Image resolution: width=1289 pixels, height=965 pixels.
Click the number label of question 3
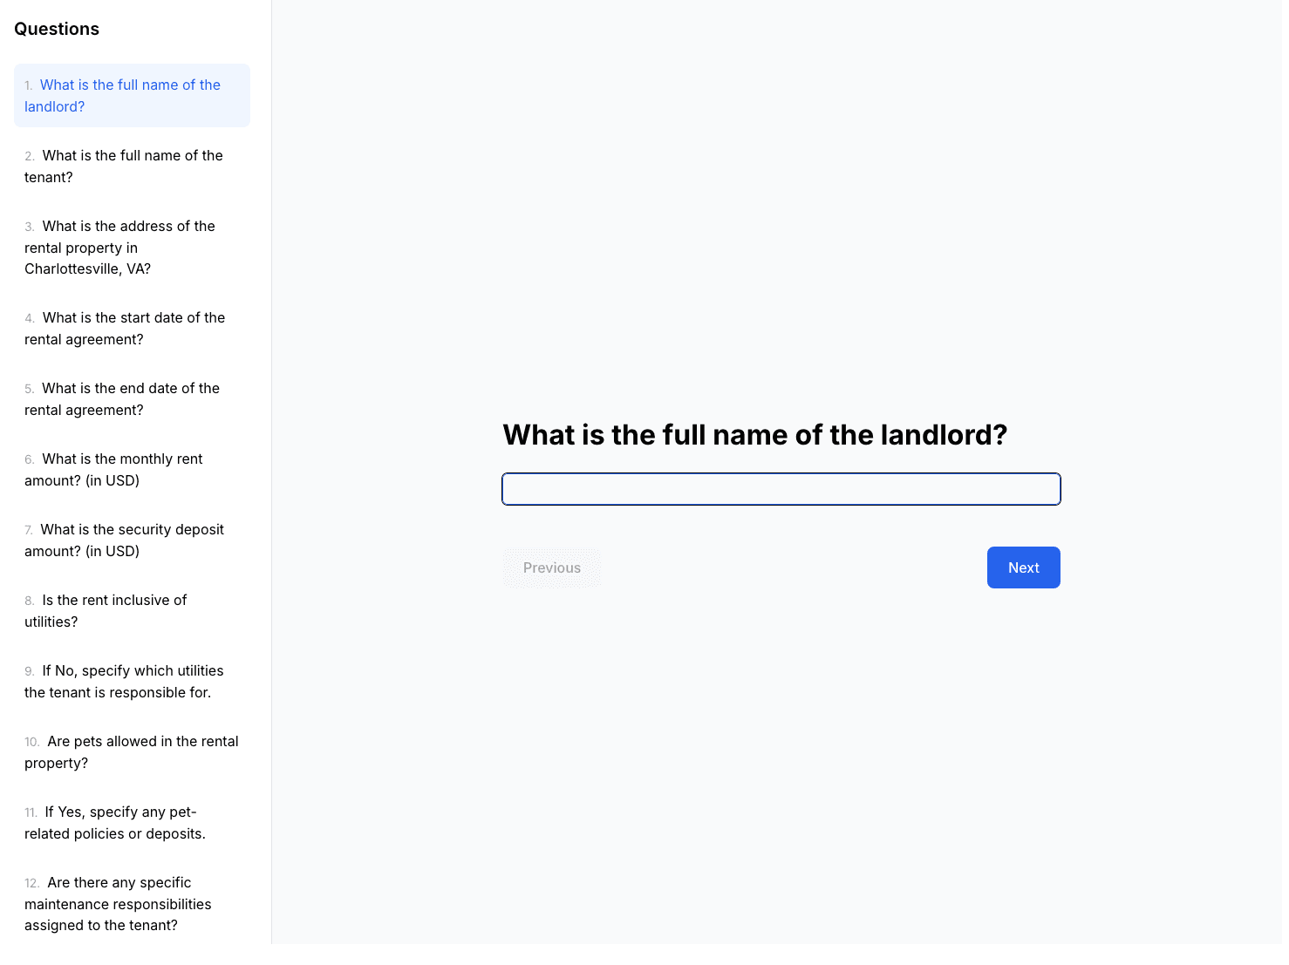pyautogui.click(x=30, y=227)
